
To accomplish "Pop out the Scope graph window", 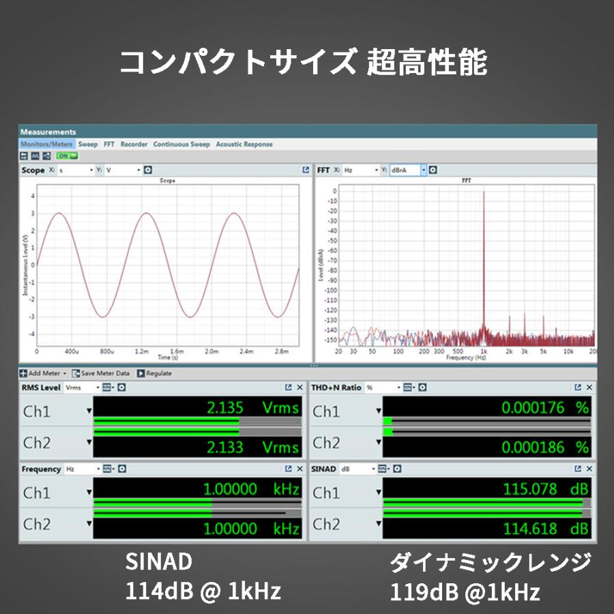I will coord(305,170).
